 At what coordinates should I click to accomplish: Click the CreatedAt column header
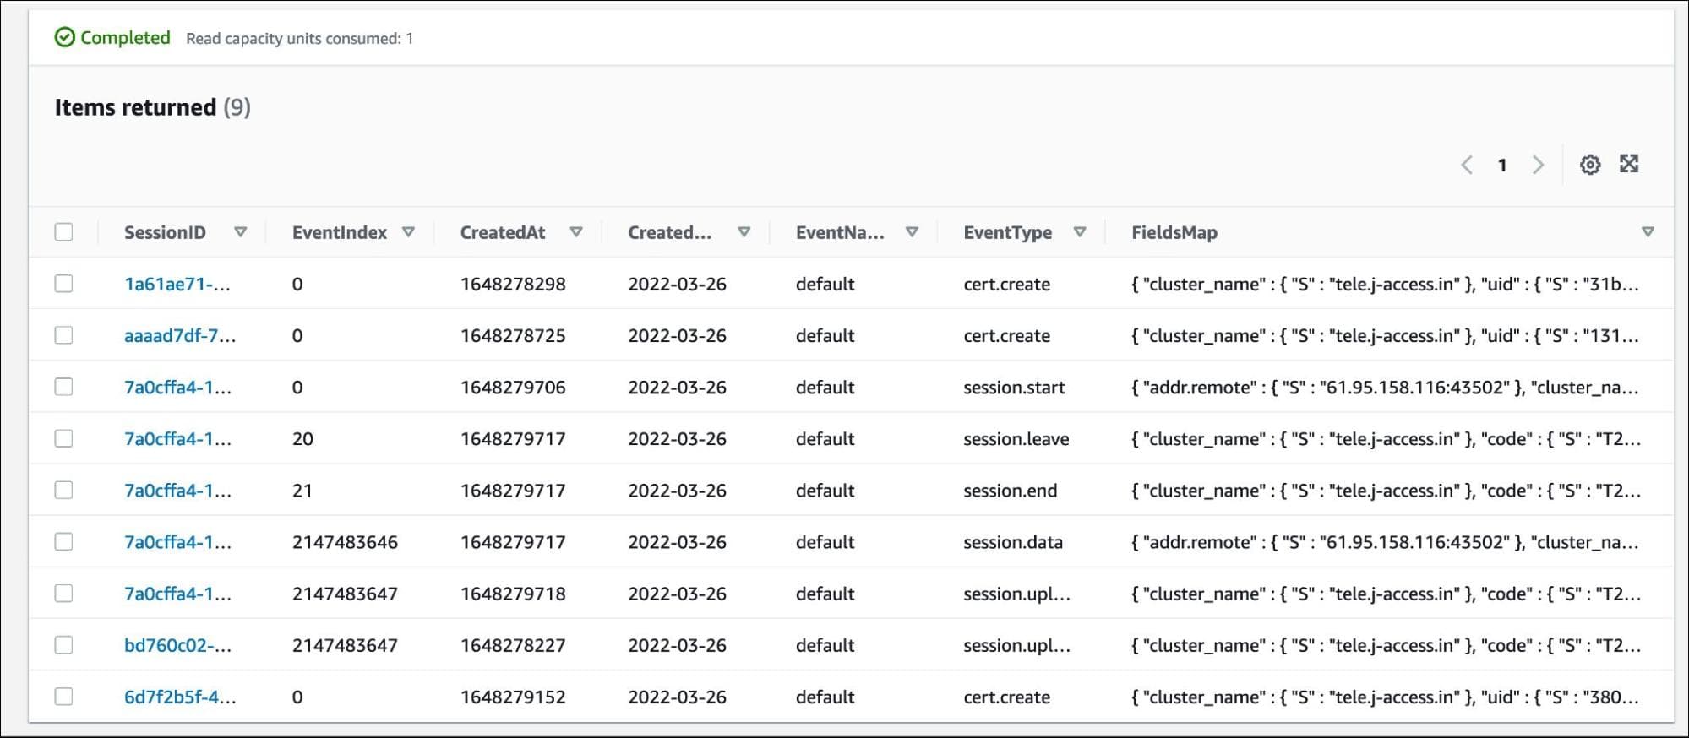503,233
